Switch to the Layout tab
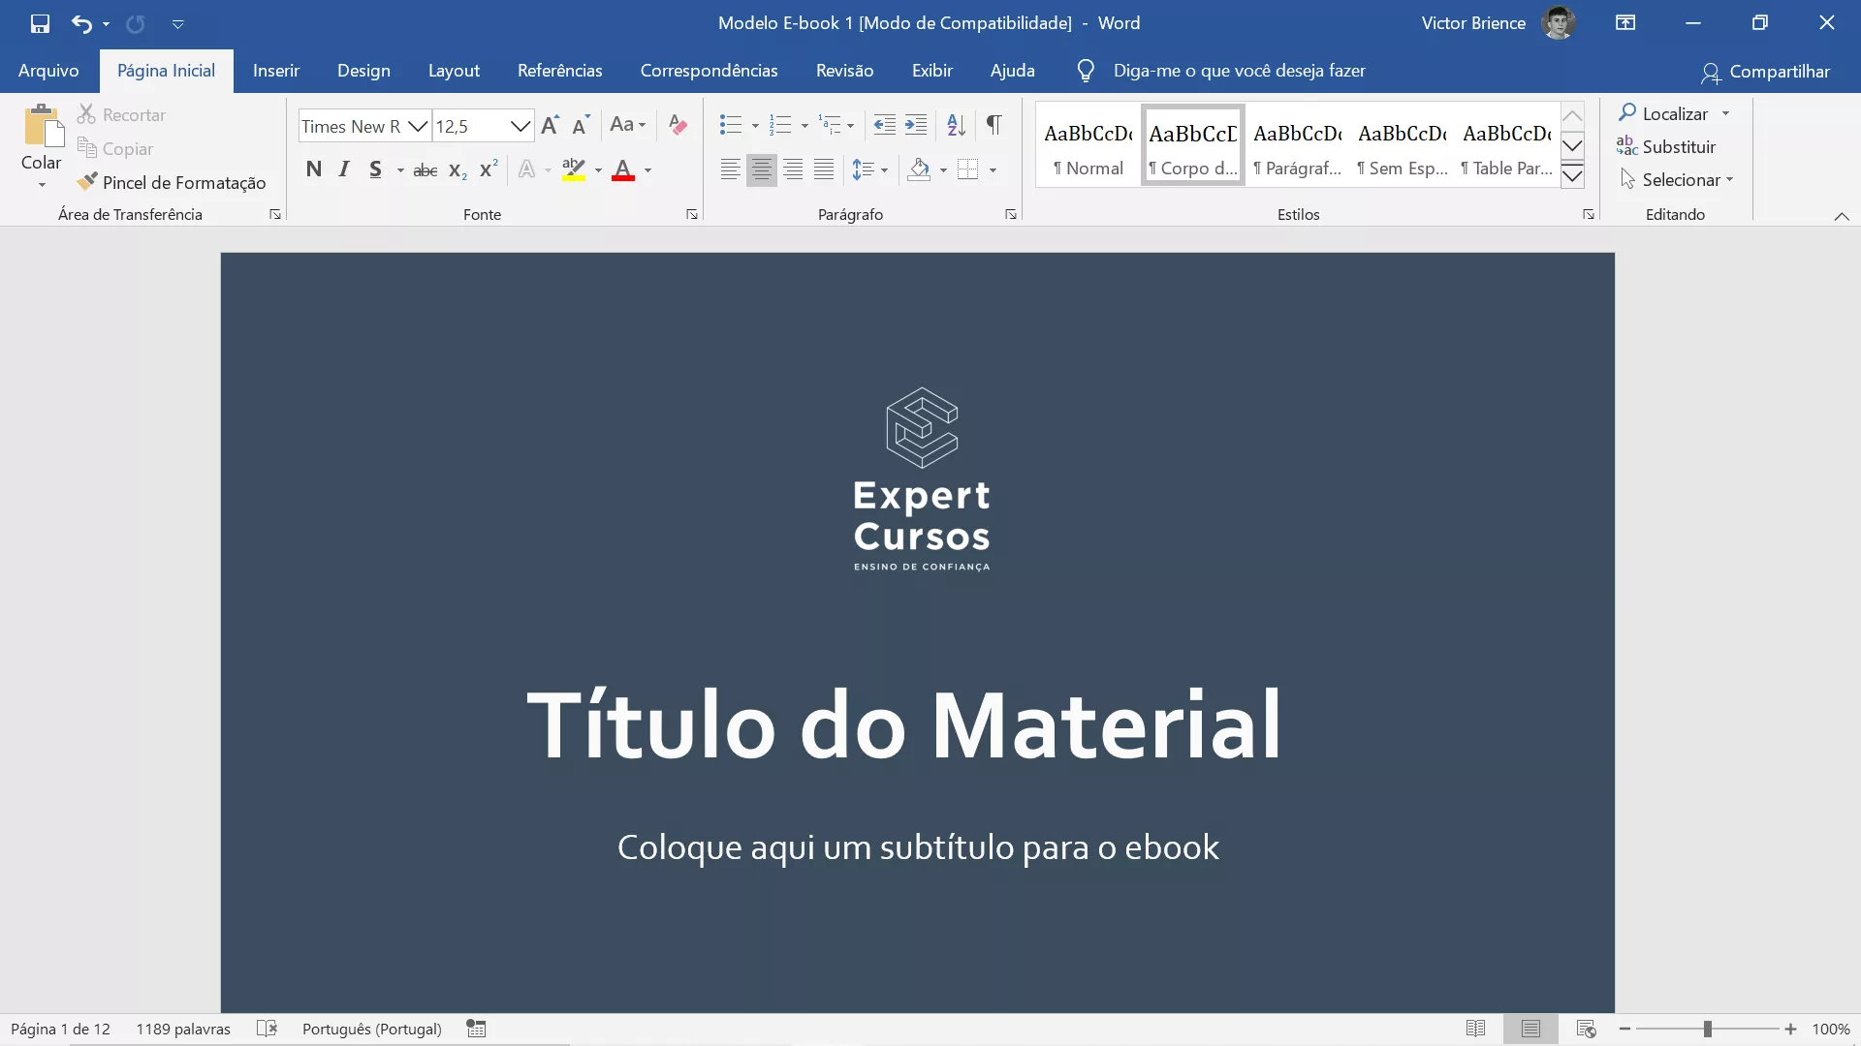This screenshot has width=1861, height=1046. [454, 71]
